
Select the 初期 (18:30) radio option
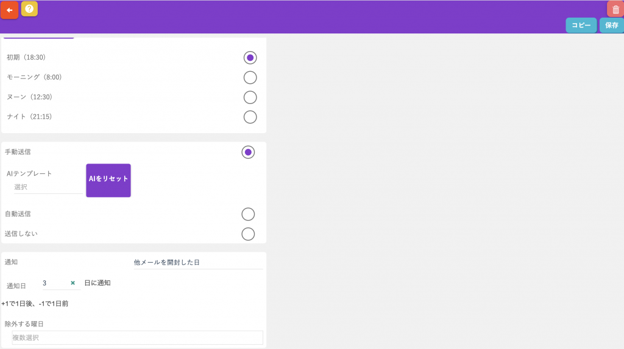(250, 58)
